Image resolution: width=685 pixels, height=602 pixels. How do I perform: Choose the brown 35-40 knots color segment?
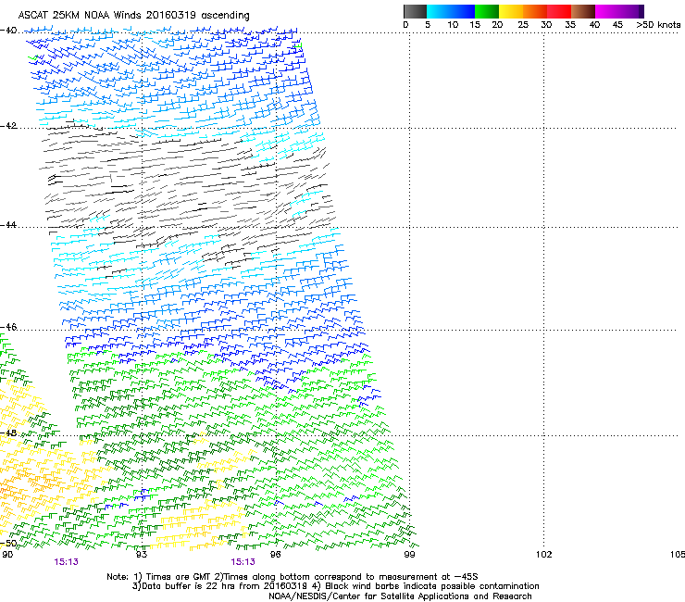coord(583,11)
